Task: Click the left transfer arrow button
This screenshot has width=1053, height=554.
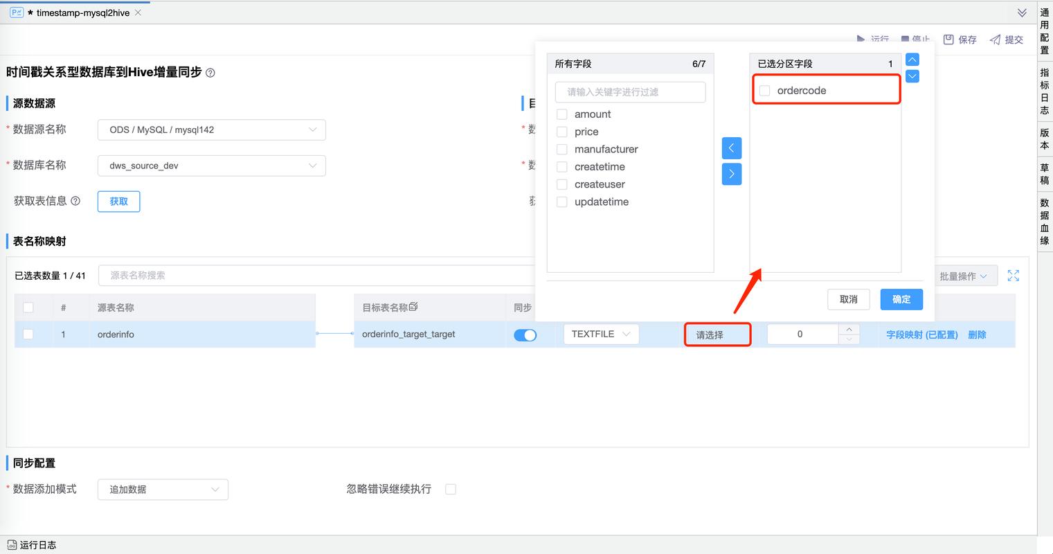Action: 731,148
